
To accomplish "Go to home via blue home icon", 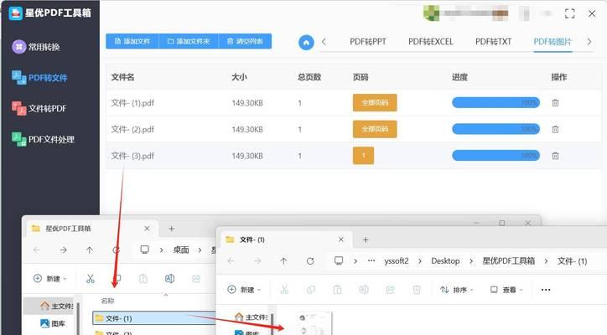I will pos(306,42).
